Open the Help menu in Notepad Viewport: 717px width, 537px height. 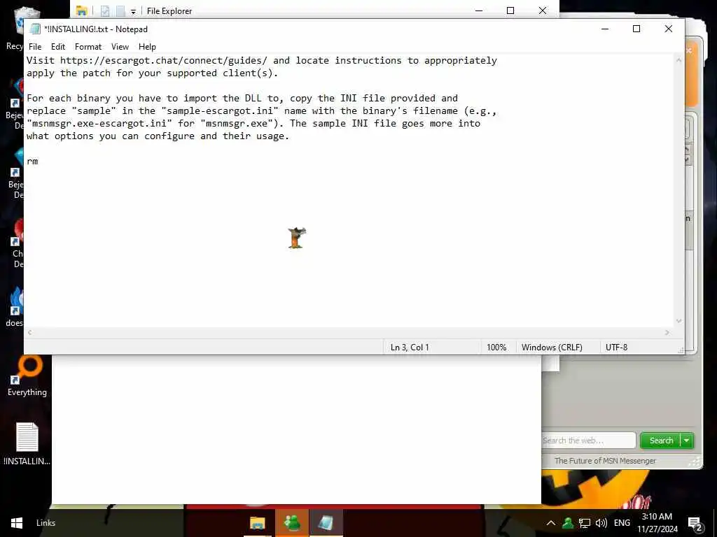point(147,47)
